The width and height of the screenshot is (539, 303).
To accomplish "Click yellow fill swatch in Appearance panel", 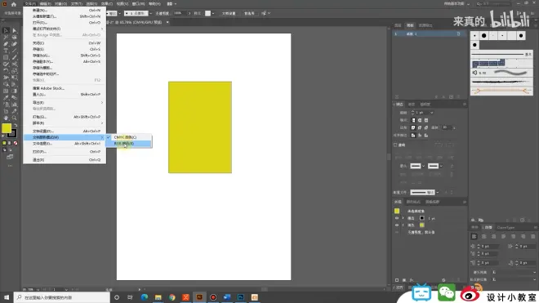I will pyautogui.click(x=421, y=225).
